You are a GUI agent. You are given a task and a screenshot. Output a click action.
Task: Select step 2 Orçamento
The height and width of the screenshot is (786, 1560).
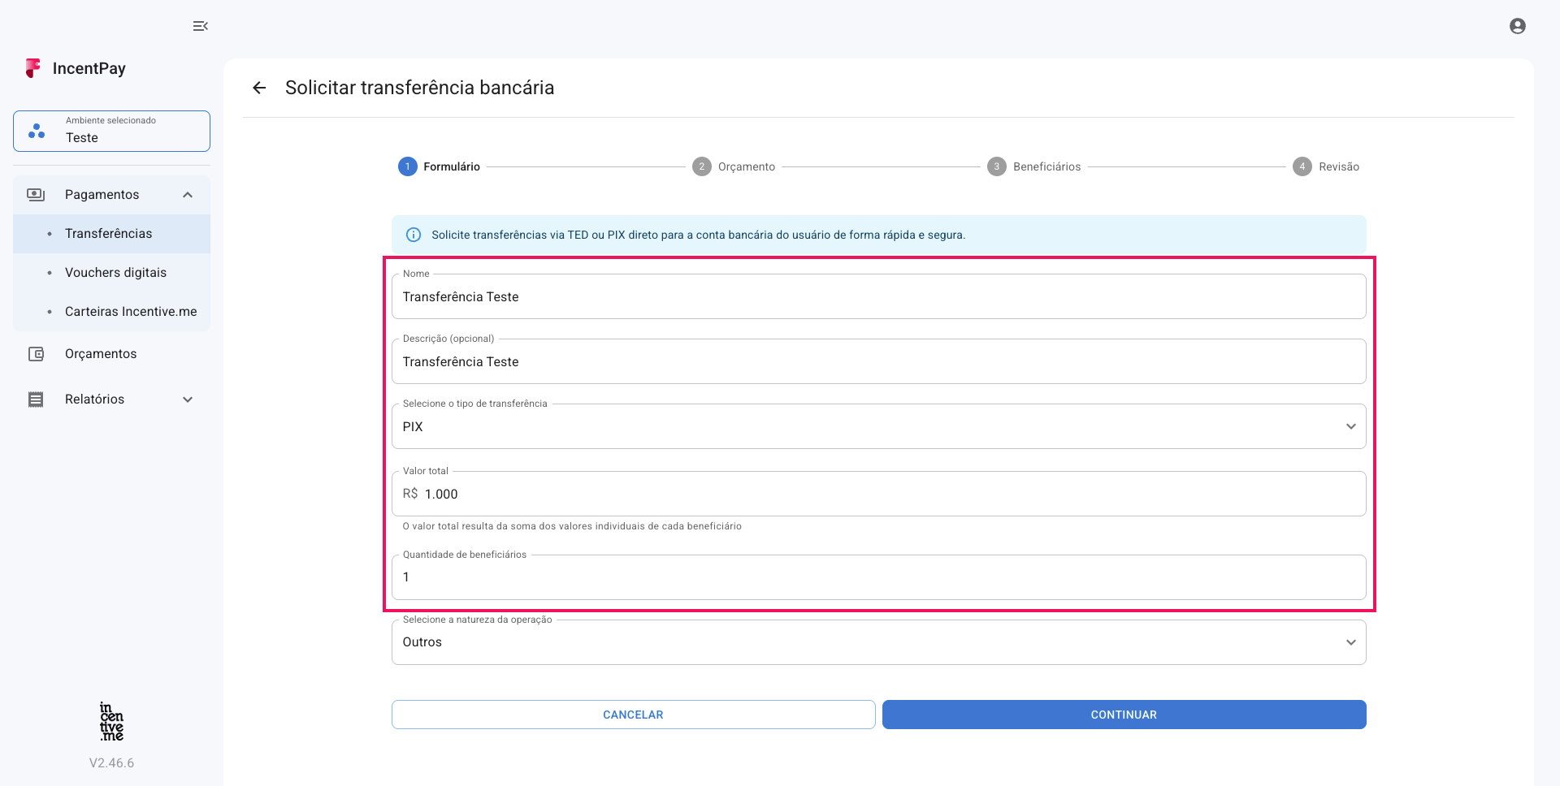[x=734, y=166]
